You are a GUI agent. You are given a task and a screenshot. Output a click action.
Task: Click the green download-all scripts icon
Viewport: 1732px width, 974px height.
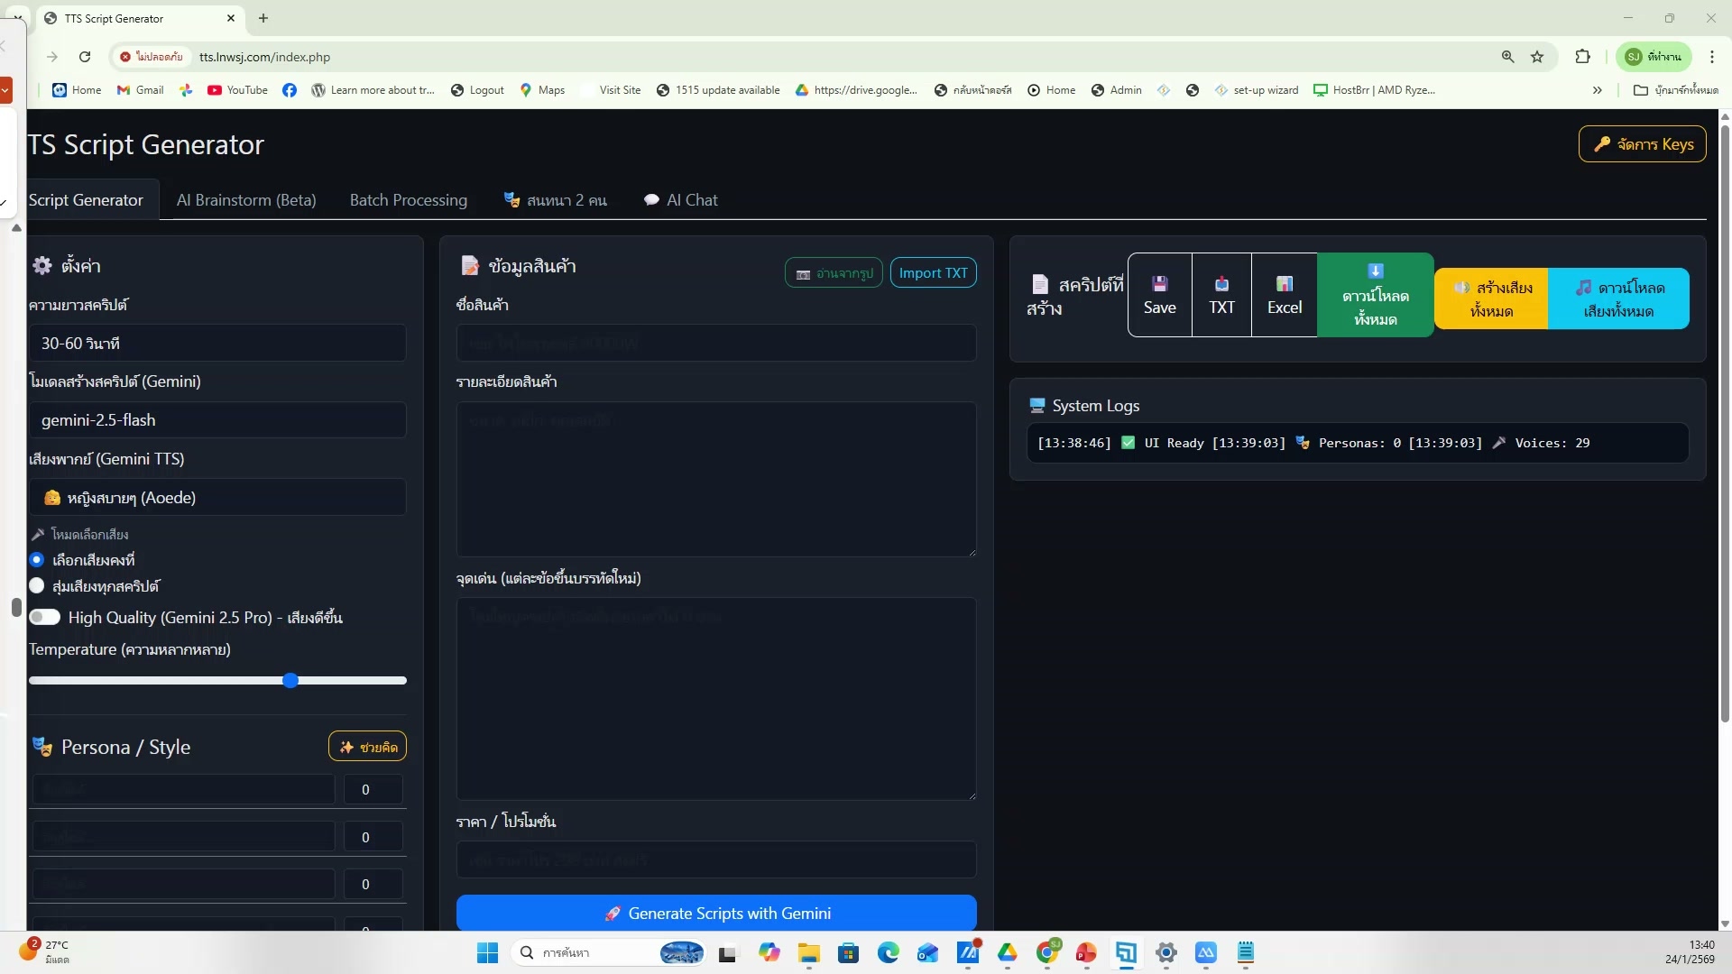click(1374, 295)
